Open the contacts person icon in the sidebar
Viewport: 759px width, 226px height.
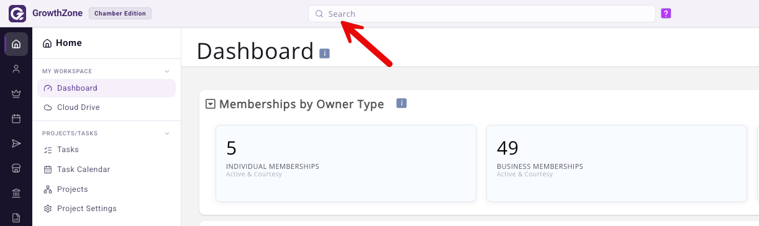pyautogui.click(x=16, y=69)
